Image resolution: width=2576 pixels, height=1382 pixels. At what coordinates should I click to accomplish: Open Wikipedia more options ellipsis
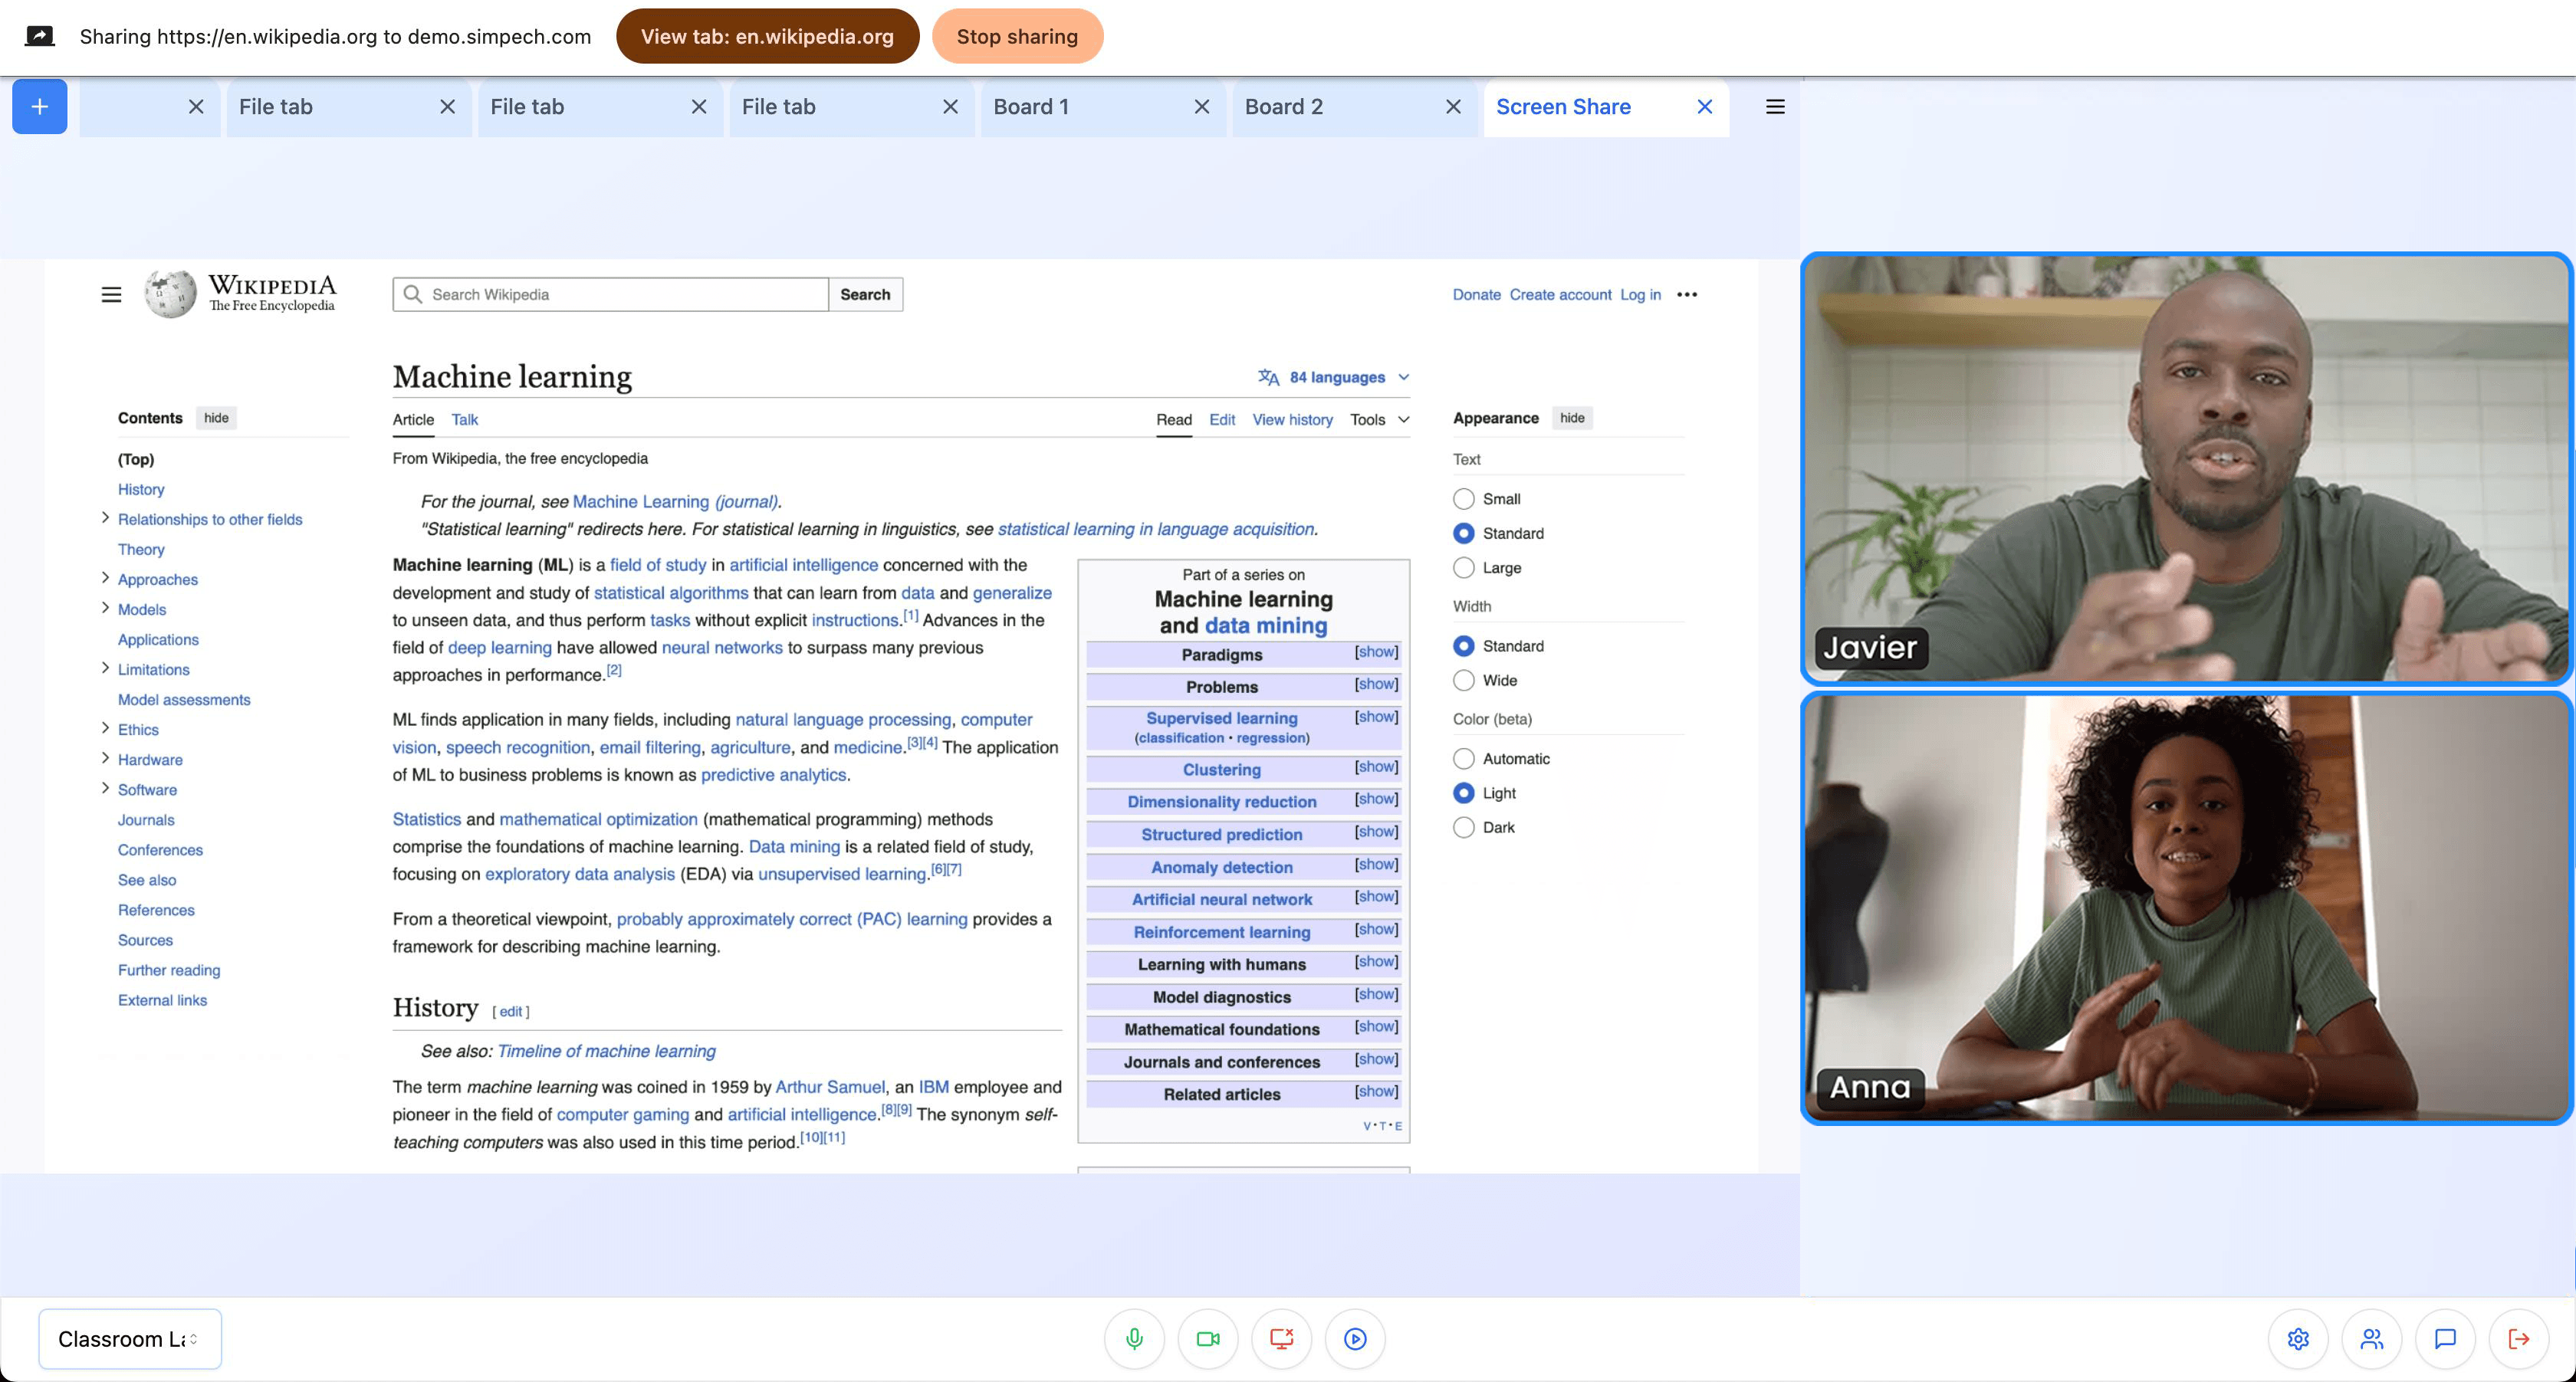[x=1687, y=294]
